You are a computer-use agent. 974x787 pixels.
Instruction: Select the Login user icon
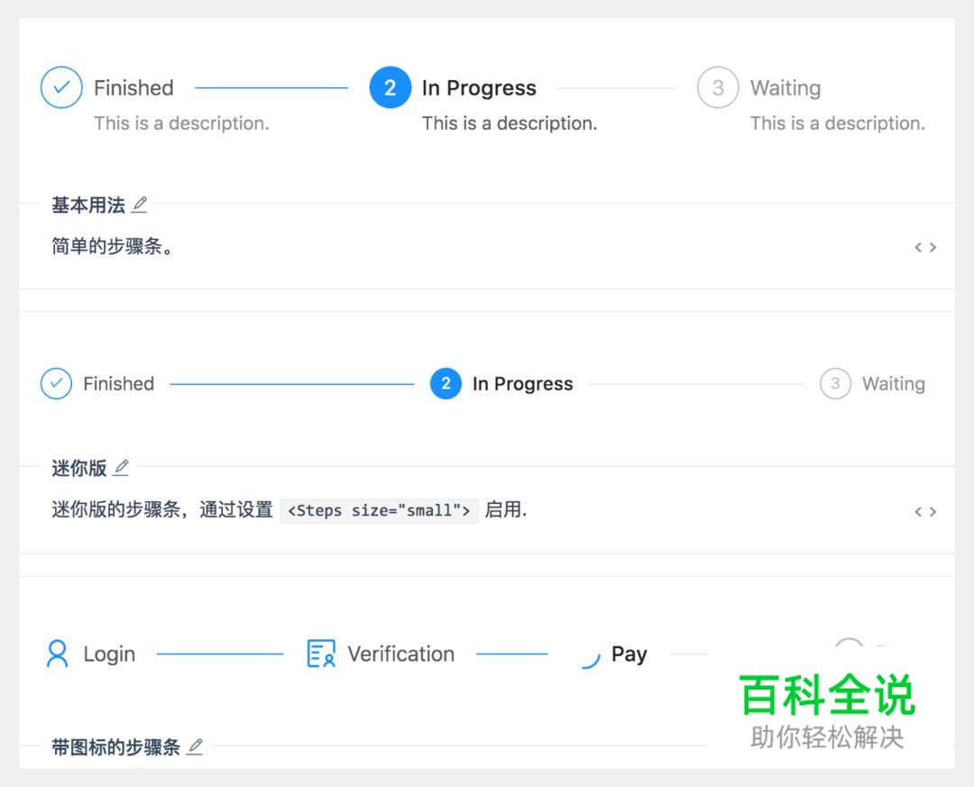coord(59,654)
